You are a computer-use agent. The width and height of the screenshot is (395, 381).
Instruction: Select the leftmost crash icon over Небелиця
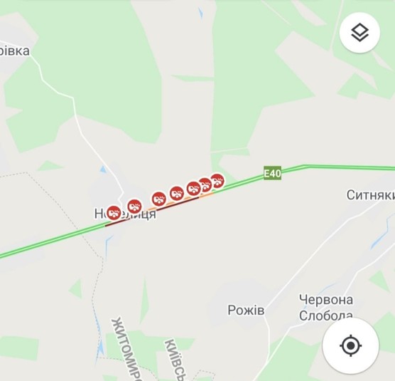tap(114, 213)
